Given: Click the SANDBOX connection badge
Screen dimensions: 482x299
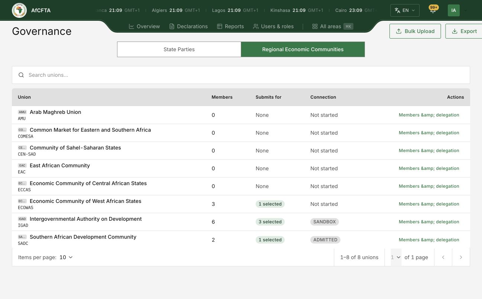Looking at the screenshot, I should coord(324,222).
